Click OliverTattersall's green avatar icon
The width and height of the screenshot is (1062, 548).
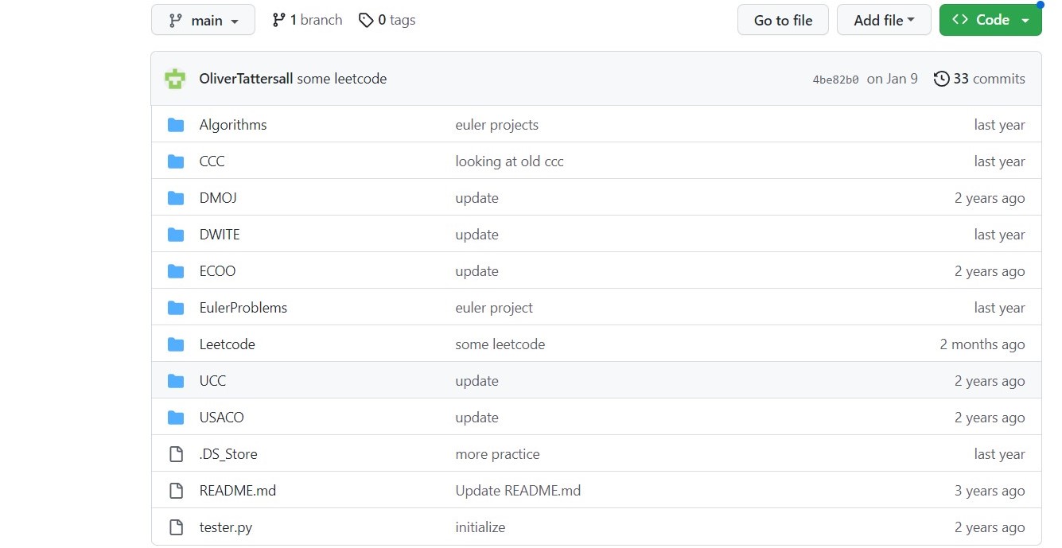point(175,79)
